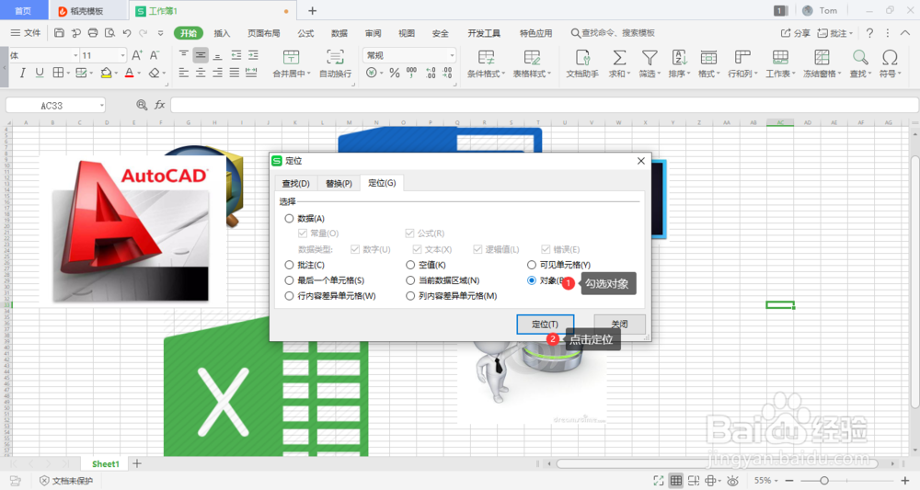The image size is (920, 490).
Task: Toggle italic formatting
Action: [22, 73]
